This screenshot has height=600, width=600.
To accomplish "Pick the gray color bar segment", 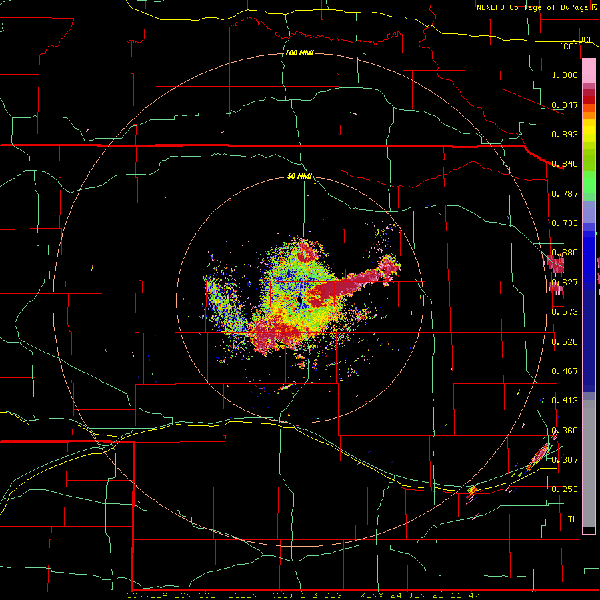I will pos(589,463).
